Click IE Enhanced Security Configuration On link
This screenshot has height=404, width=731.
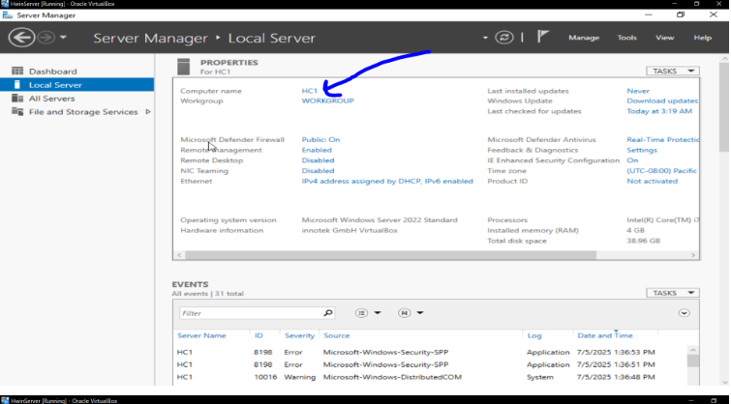pos(632,160)
